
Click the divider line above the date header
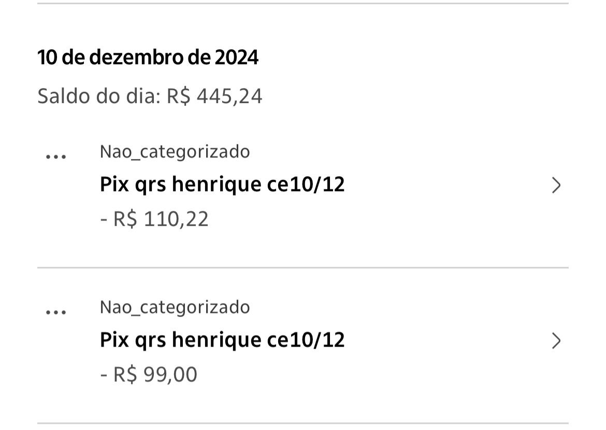(302, 4)
